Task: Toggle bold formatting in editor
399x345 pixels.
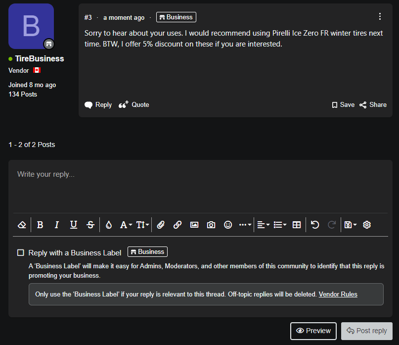Action: [x=40, y=225]
